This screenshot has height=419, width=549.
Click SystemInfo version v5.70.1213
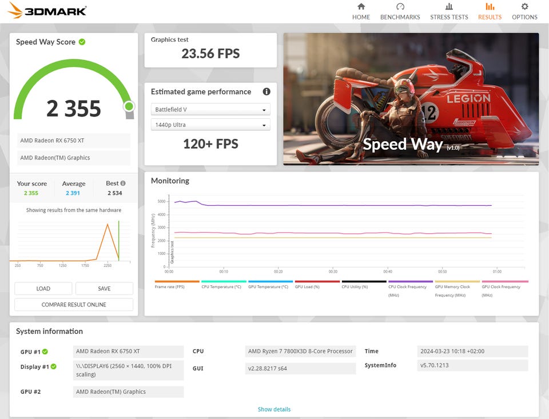(x=472, y=365)
